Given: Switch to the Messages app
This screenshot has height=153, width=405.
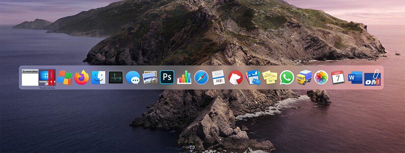Looking at the screenshot, I should tap(133, 77).
